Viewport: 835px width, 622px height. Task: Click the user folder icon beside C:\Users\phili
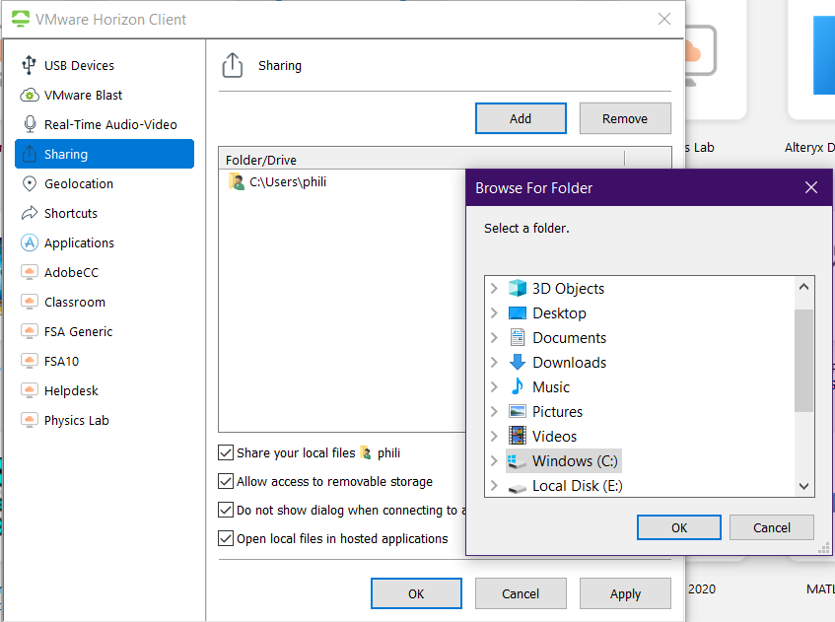pyautogui.click(x=236, y=181)
